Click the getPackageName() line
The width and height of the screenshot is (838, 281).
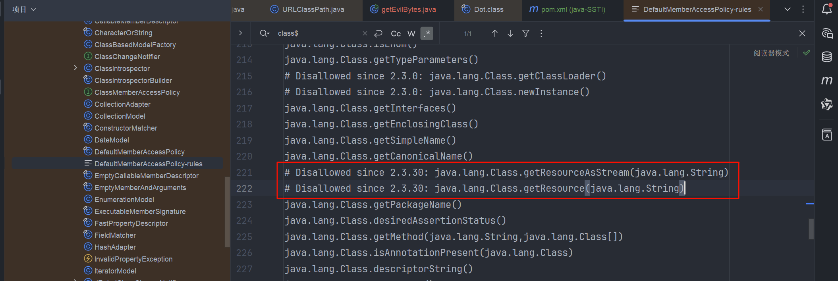[373, 205]
